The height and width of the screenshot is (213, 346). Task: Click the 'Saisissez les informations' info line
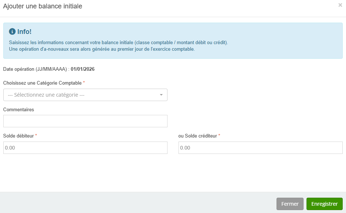(118, 42)
